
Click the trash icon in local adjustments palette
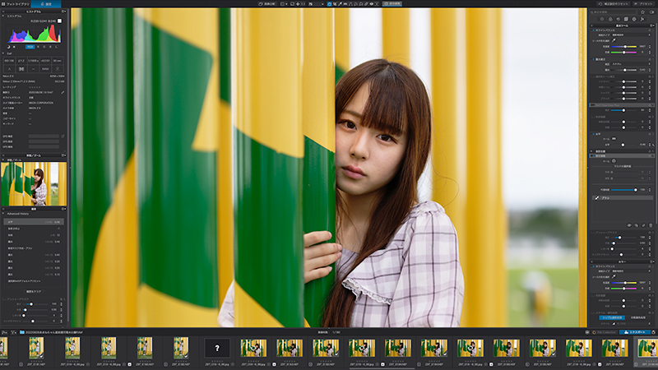651,225
